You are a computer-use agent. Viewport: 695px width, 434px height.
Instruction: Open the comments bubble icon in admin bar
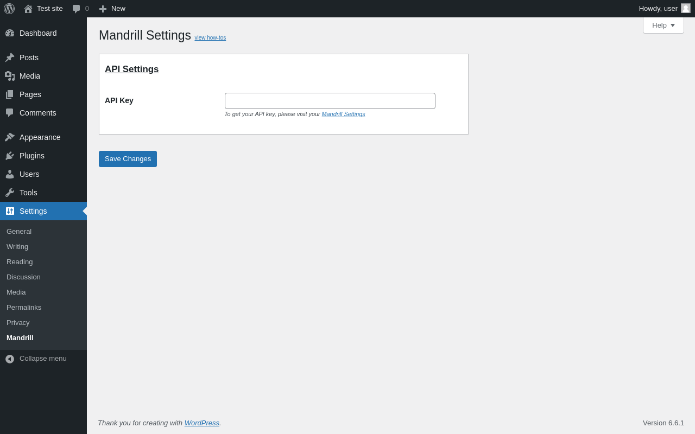76,9
